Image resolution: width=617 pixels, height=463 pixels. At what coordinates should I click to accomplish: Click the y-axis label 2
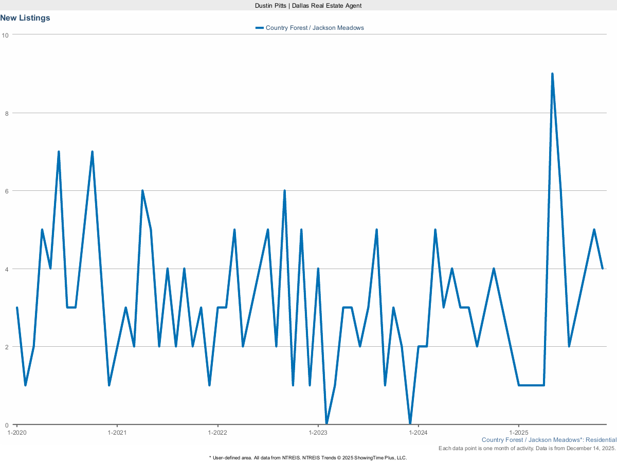pos(7,347)
